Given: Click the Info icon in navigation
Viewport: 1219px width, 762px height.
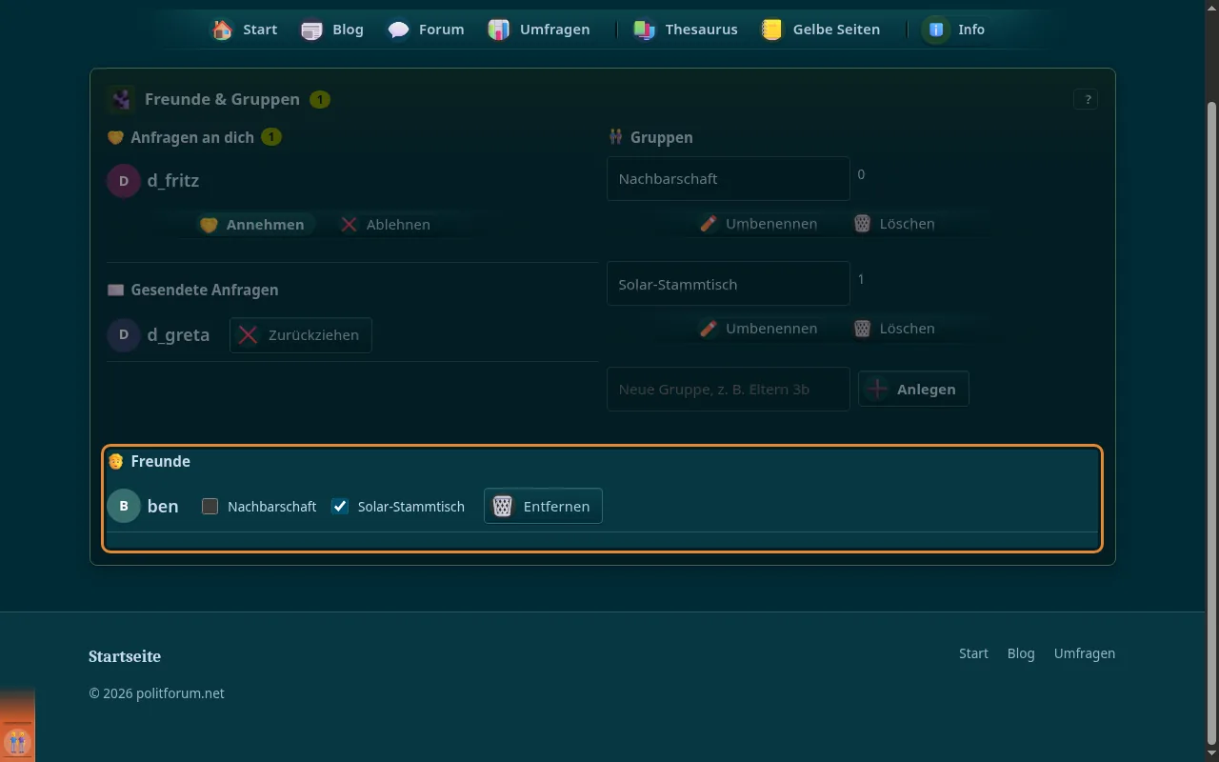Looking at the screenshot, I should (936, 30).
